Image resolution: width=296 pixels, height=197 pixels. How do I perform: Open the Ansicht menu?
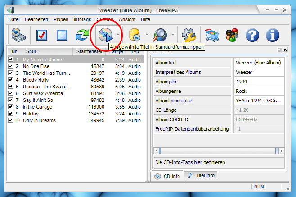[127, 19]
